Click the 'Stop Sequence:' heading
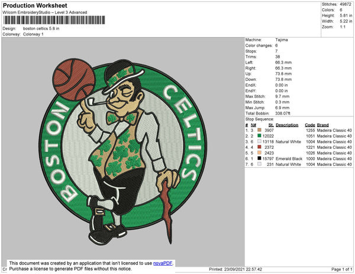This screenshot has width=355, height=274. coord(260,119)
